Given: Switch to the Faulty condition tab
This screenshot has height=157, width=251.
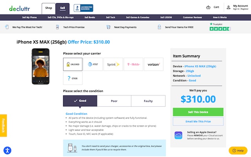Looking at the screenshot, I should pos(148,101).
